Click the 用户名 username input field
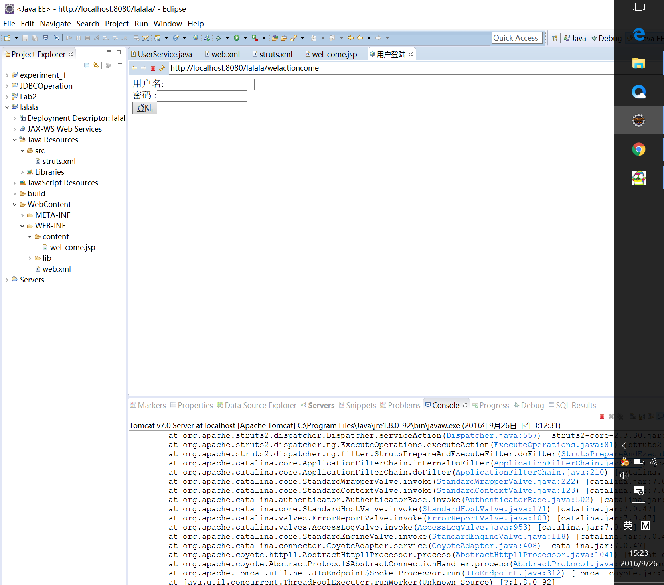Viewport: 664px width, 585px height. (x=209, y=84)
